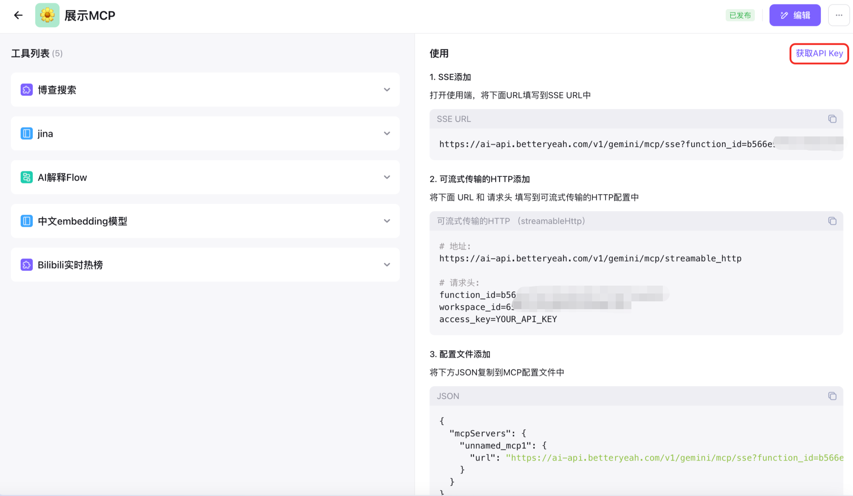Screen dimensions: 853x496
Task: Expand the jina tool details
Action: pos(387,133)
